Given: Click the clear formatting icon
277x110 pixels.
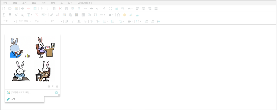Looking at the screenshot, I should pyautogui.click(x=37, y=15).
